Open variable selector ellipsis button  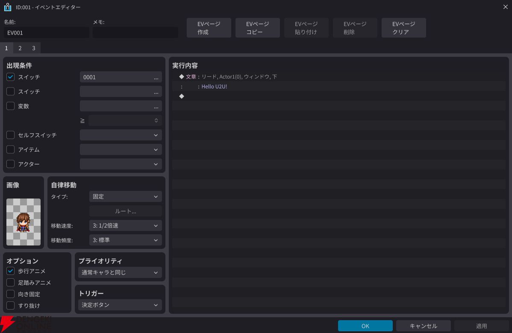(x=156, y=106)
